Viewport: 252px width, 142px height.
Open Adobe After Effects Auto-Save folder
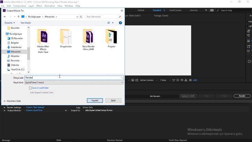click(43, 41)
